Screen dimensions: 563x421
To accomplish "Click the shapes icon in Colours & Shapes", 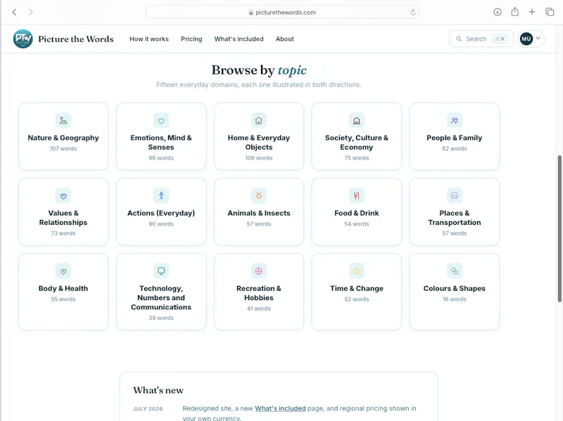I will (x=455, y=271).
